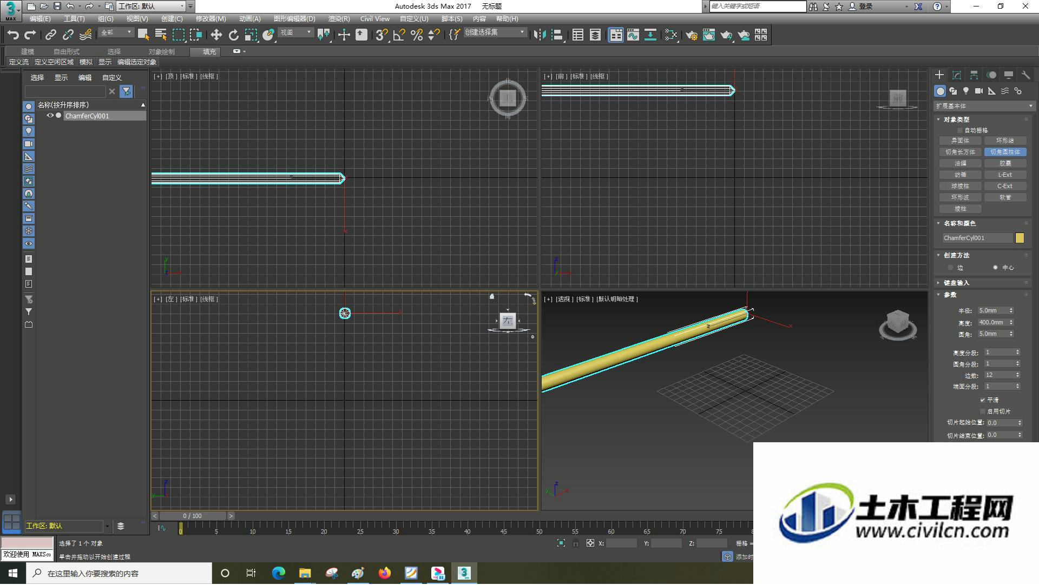Open the 工作区: 默认 dropdown in title bar
Image resolution: width=1039 pixels, height=585 pixels.
pos(152,6)
